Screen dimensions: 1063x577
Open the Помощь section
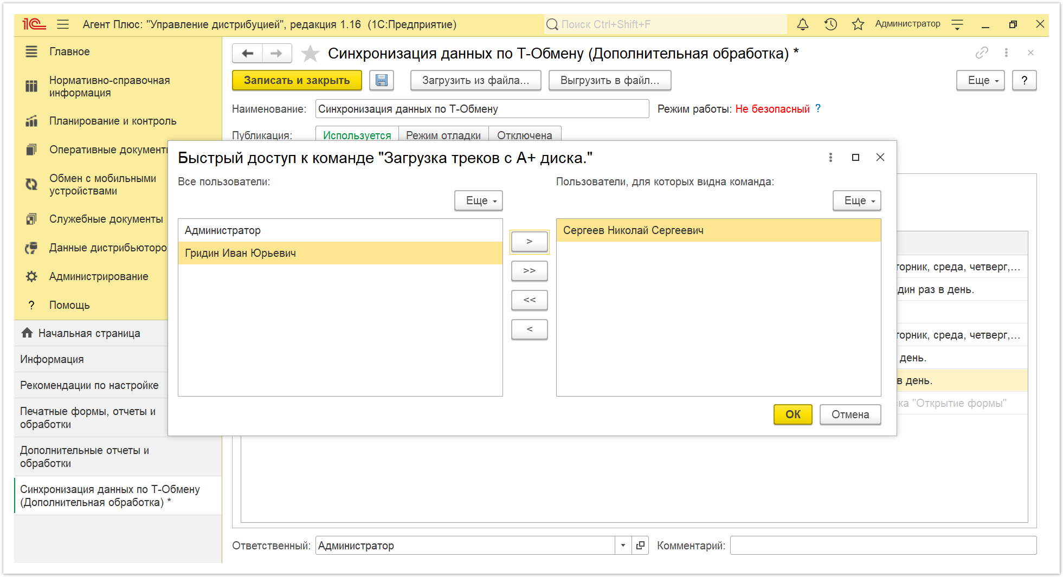coord(69,305)
